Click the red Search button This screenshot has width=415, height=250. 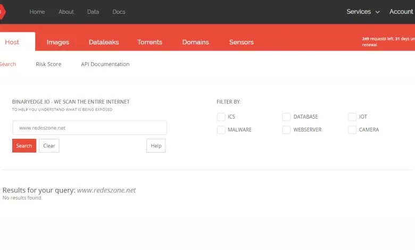(24, 146)
